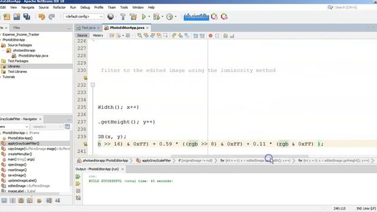Click the Shift Line Left icon
377x212 pixels.
pos(196,35)
